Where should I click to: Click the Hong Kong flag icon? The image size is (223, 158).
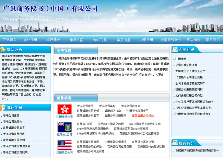(64, 109)
